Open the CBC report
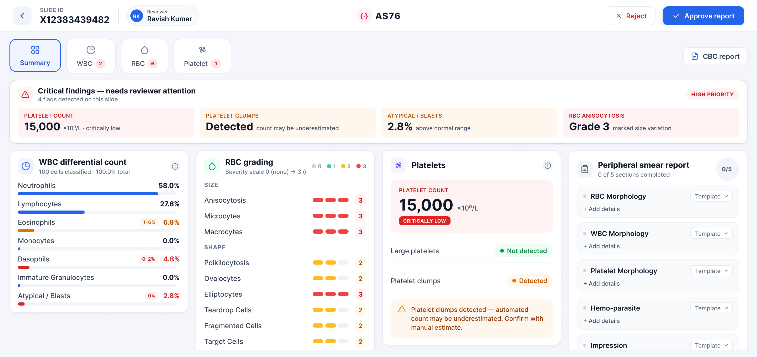 pyautogui.click(x=715, y=56)
